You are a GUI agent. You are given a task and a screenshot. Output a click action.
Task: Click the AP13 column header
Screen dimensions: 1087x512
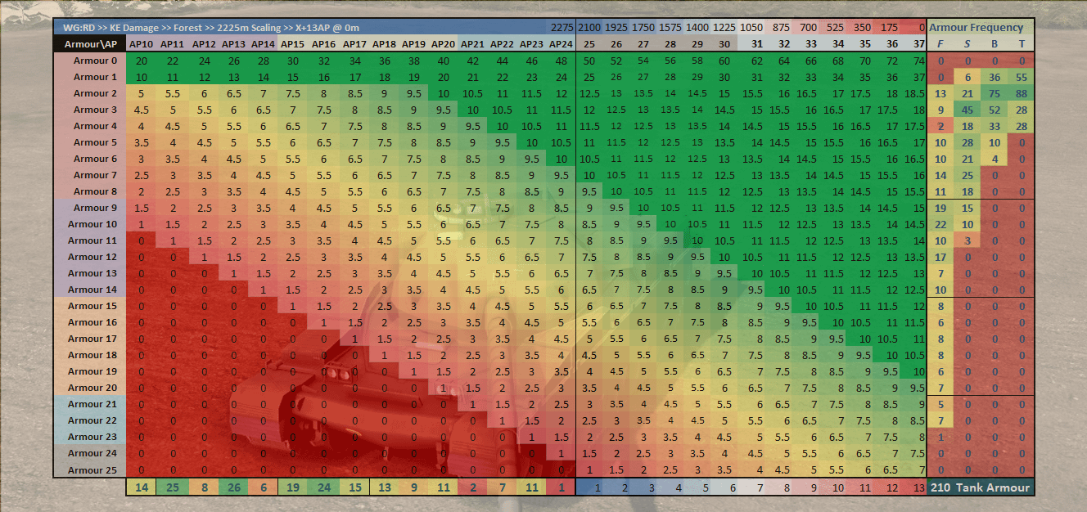232,43
